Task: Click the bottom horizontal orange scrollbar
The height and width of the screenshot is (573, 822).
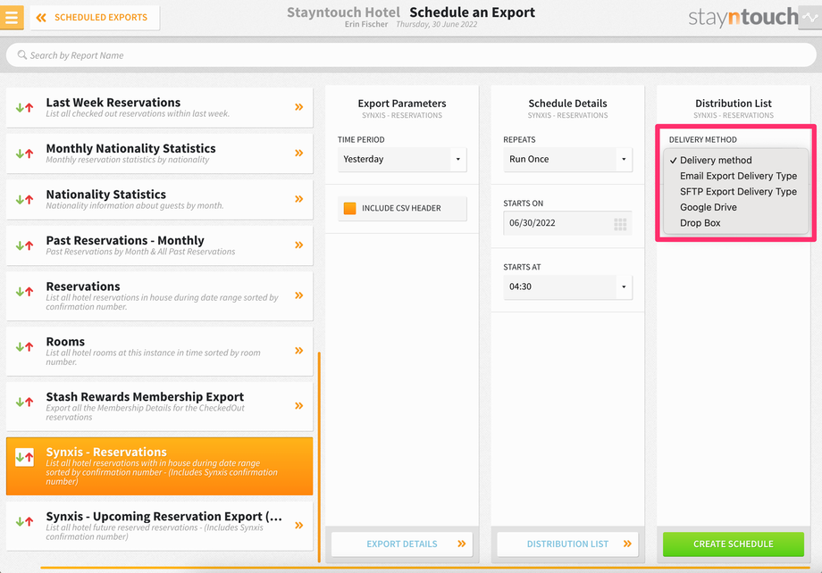Action: (425, 568)
